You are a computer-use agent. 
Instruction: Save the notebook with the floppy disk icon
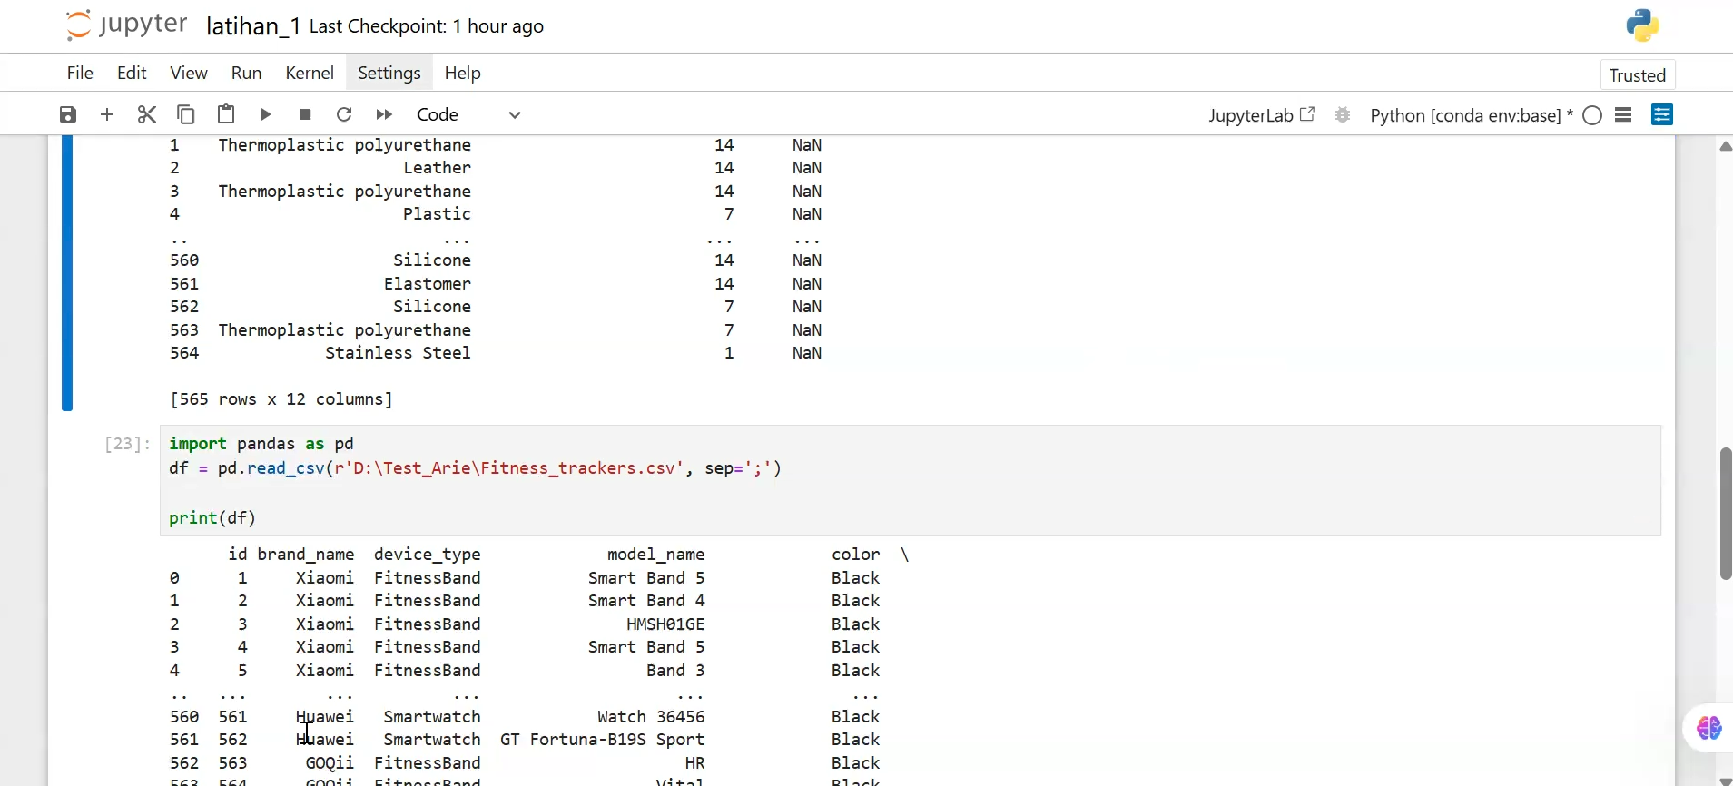click(x=68, y=114)
